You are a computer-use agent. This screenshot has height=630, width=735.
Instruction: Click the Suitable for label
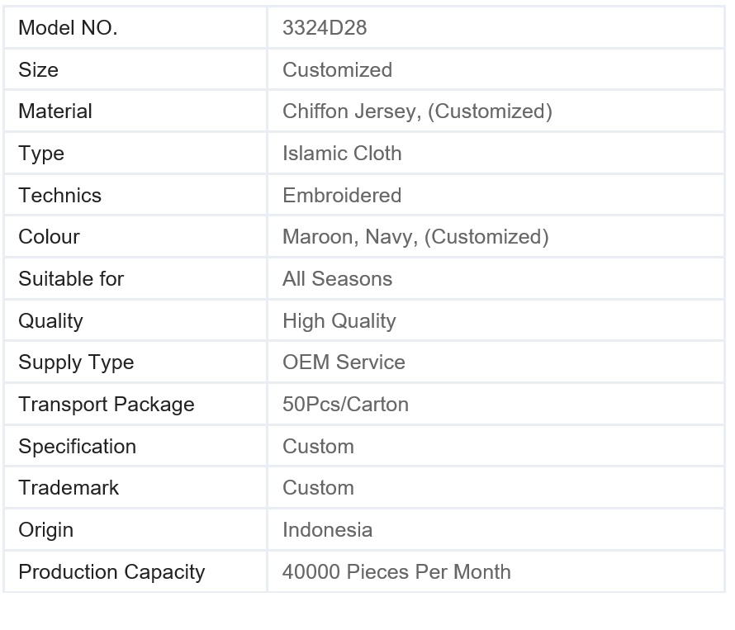click(71, 279)
